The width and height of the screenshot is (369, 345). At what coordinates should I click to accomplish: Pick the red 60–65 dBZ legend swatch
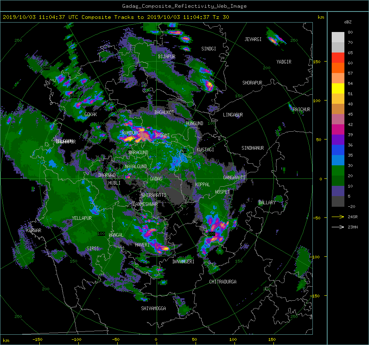click(338, 58)
